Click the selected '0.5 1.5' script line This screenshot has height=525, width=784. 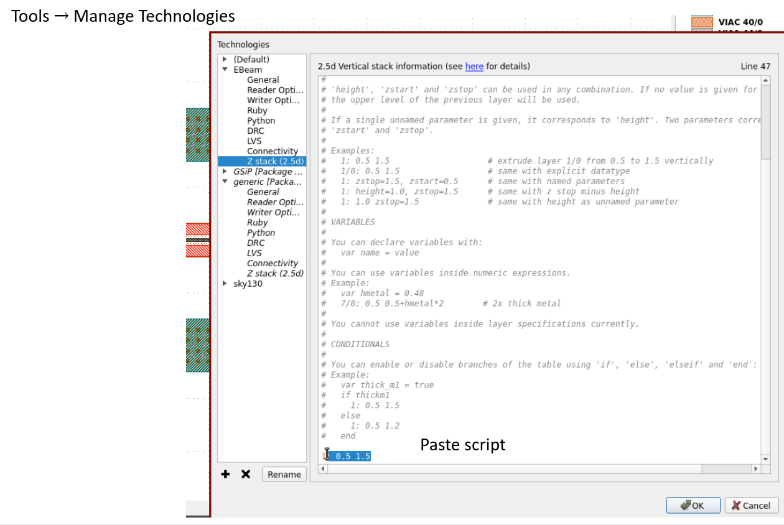point(352,456)
